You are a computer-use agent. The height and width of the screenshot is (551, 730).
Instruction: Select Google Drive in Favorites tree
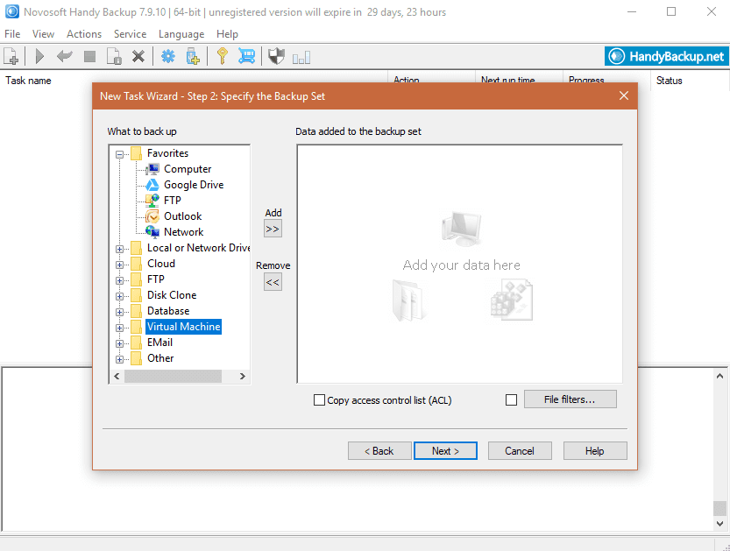pos(193,185)
